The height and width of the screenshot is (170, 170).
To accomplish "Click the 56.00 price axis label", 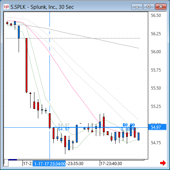I will coord(156,52).
